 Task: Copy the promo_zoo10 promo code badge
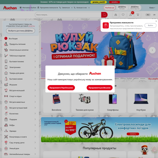pos(99,2)
